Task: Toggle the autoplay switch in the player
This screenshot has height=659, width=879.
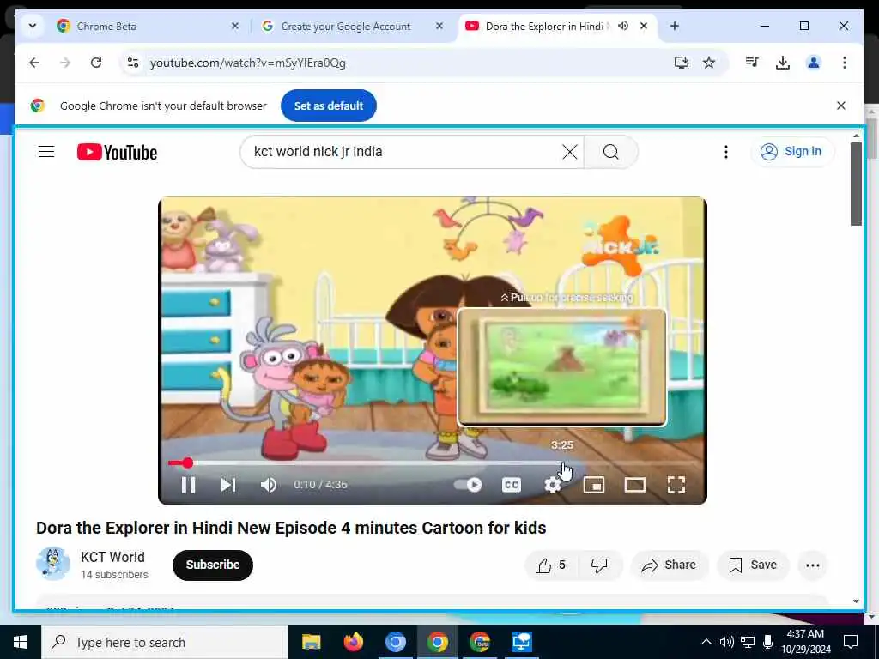Action: click(468, 485)
